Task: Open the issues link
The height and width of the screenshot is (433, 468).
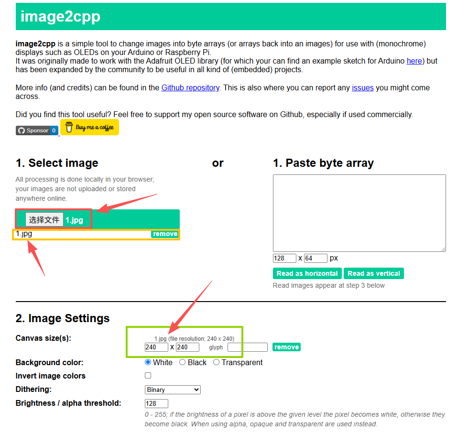Action: (x=362, y=87)
